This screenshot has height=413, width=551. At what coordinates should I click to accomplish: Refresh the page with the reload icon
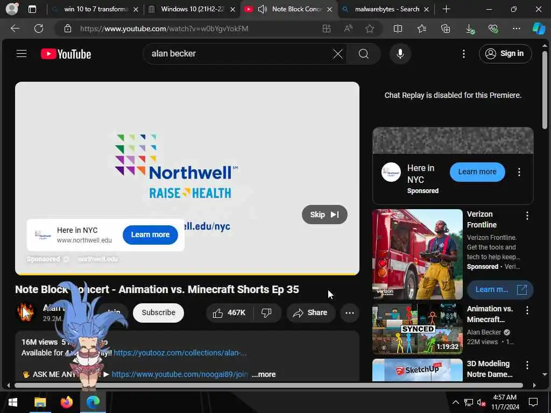tap(39, 29)
